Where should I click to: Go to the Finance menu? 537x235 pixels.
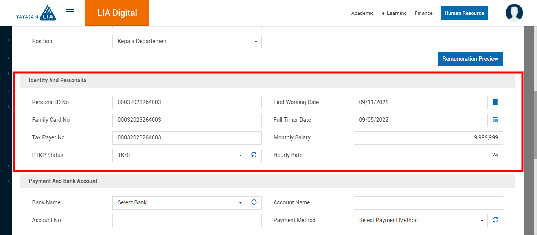pos(423,13)
